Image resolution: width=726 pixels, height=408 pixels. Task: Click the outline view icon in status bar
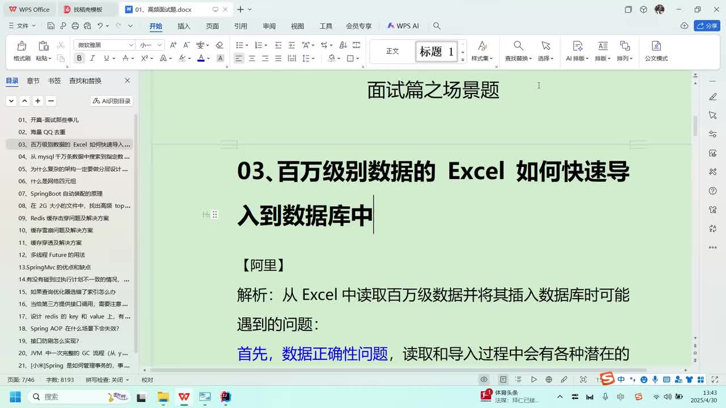(518, 380)
